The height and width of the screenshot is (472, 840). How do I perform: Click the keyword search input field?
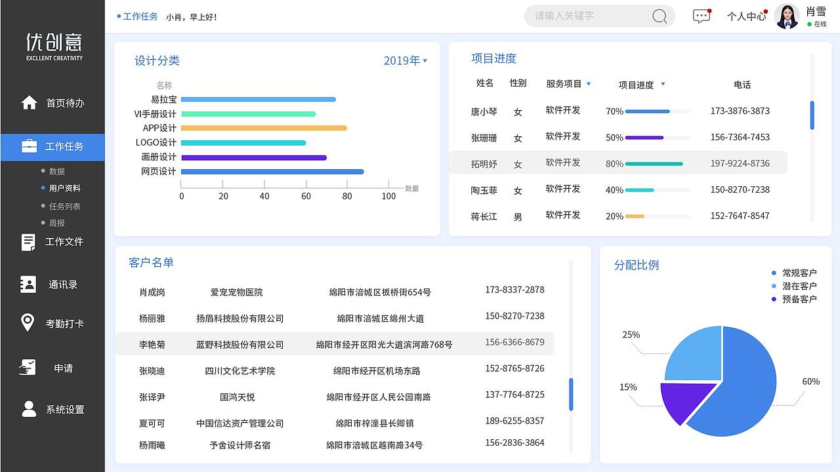[600, 16]
